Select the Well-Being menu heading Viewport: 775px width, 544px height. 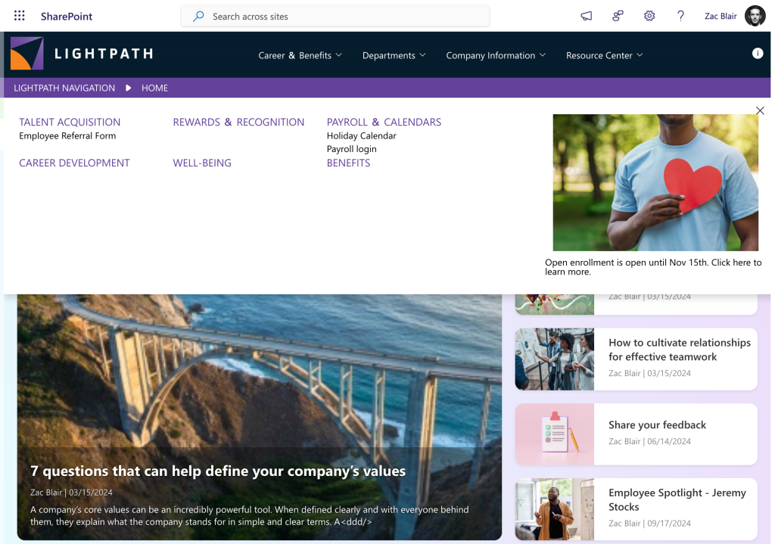[202, 163]
